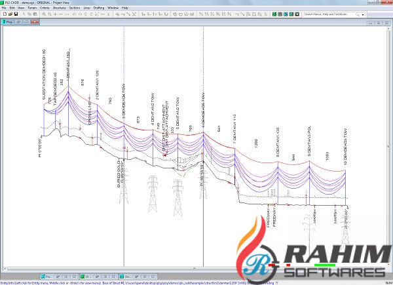This screenshot has width=393, height=285.
Task: Click the profile label 2 DEMTAN1 120
Action: coord(98,85)
